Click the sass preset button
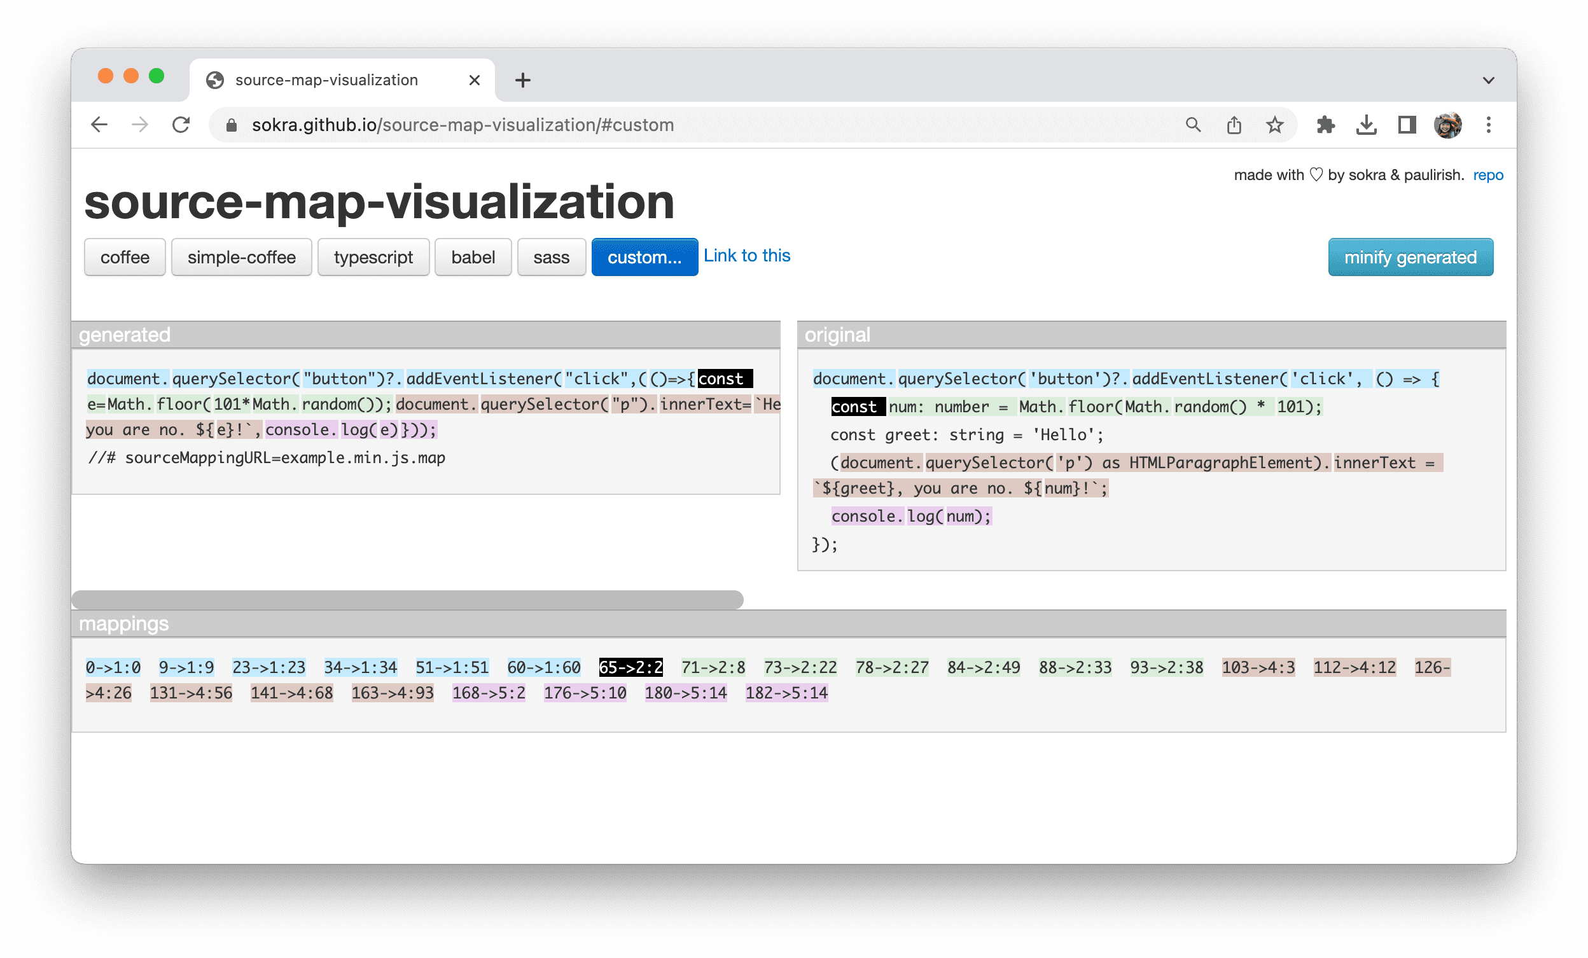 click(x=551, y=256)
